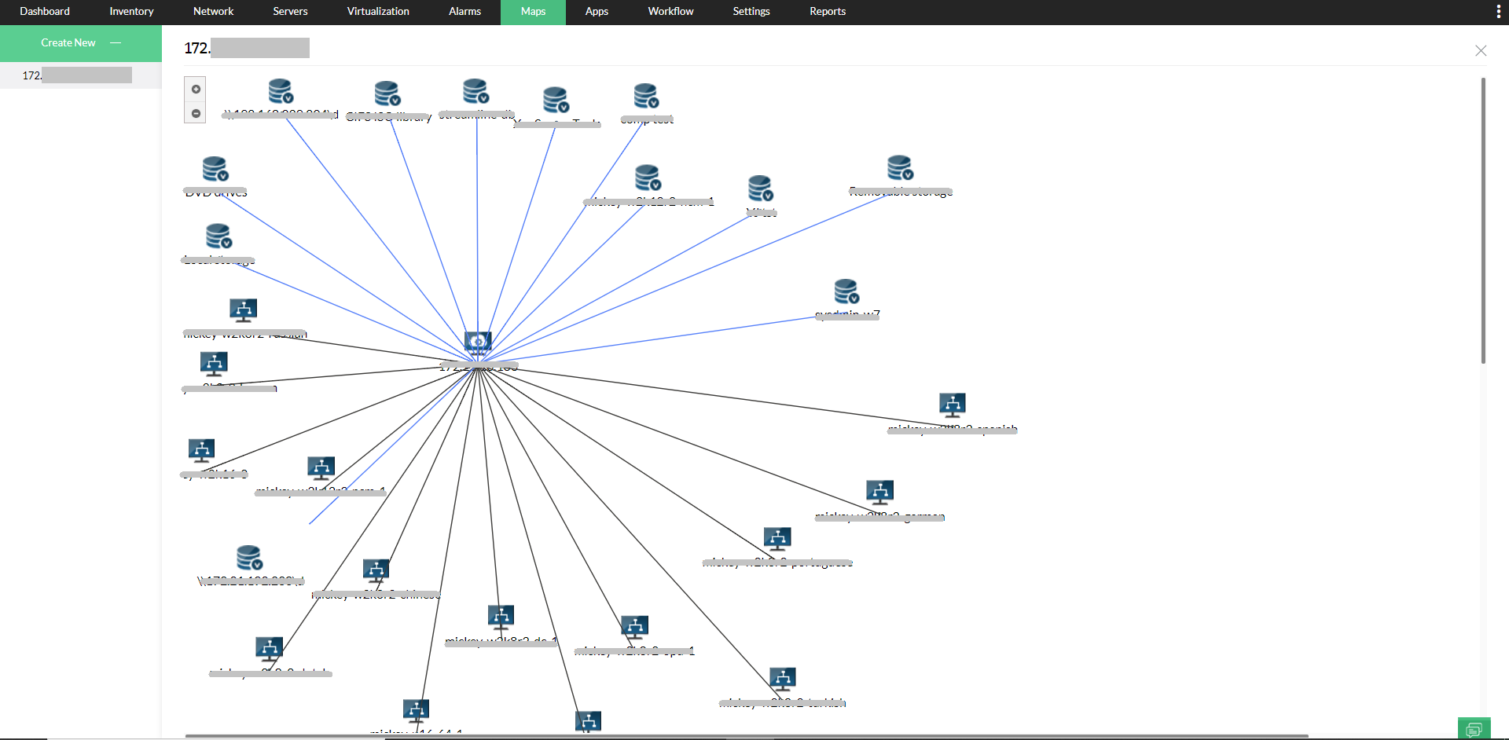1509x740 pixels.
Task: Close the current map view
Action: click(1481, 50)
